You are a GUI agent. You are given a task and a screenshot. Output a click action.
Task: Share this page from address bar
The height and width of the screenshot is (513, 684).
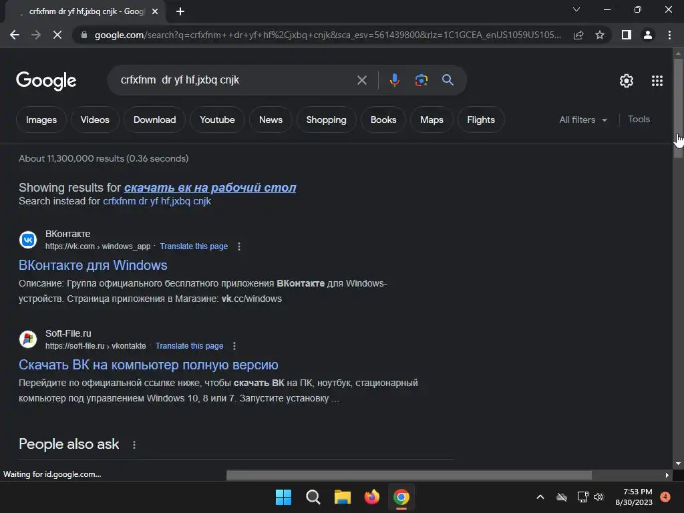point(578,35)
